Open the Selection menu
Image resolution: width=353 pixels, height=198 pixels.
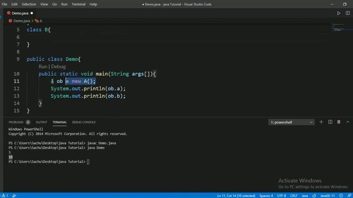(29, 4)
